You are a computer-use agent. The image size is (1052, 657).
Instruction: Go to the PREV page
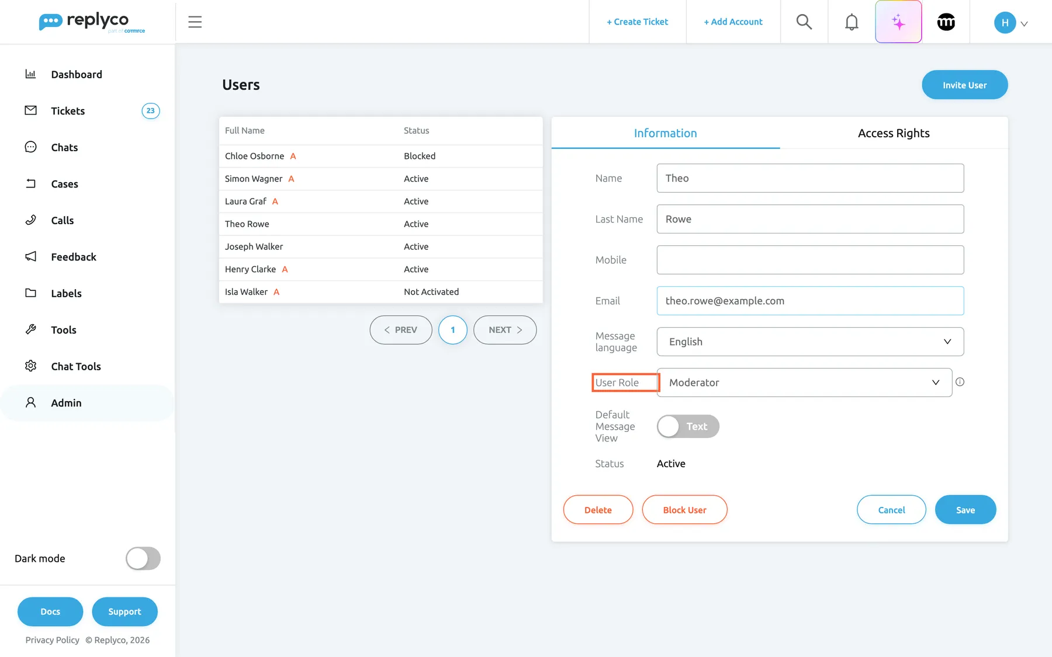tap(401, 330)
